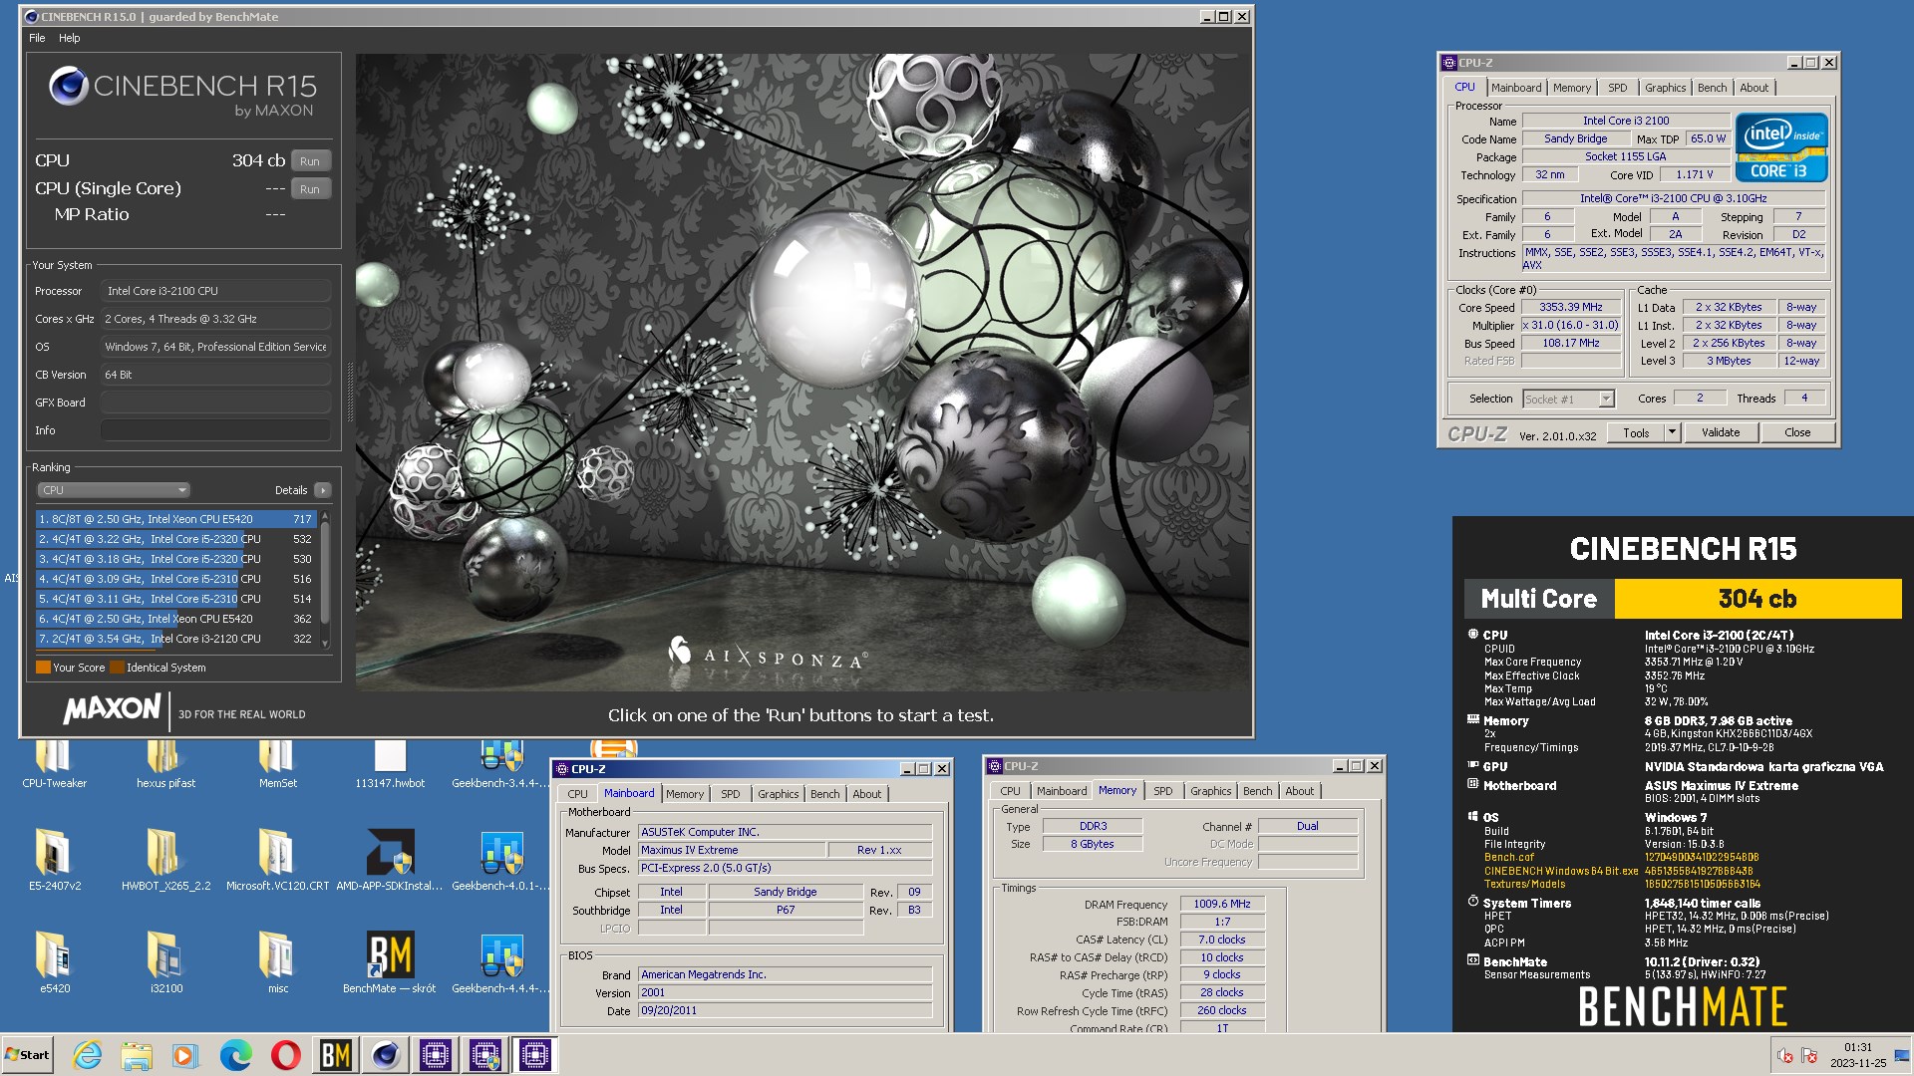This screenshot has width=1914, height=1076.
Task: Open Cinebench Help menu
Action: [69, 38]
